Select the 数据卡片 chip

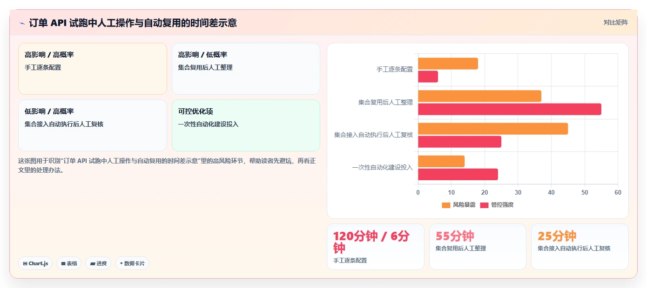[x=132, y=263]
